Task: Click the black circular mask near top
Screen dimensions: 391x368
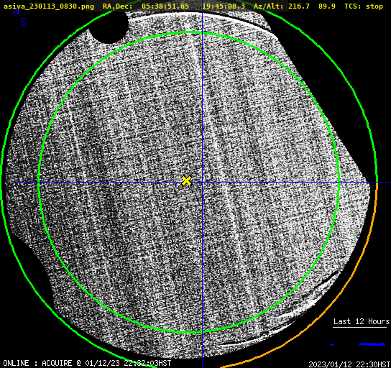Action: pos(109,27)
